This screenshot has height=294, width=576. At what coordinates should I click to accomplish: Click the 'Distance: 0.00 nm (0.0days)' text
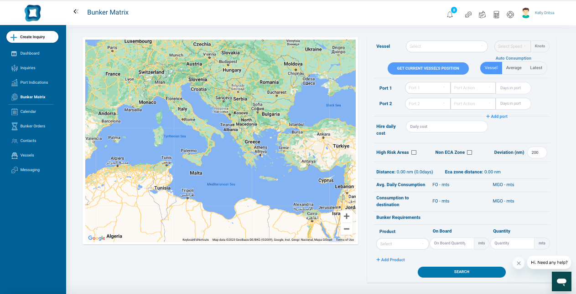[405, 172]
